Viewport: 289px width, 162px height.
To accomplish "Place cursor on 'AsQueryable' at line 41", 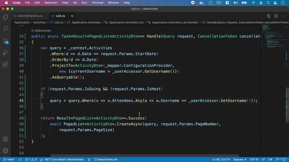I will click(x=65, y=77).
